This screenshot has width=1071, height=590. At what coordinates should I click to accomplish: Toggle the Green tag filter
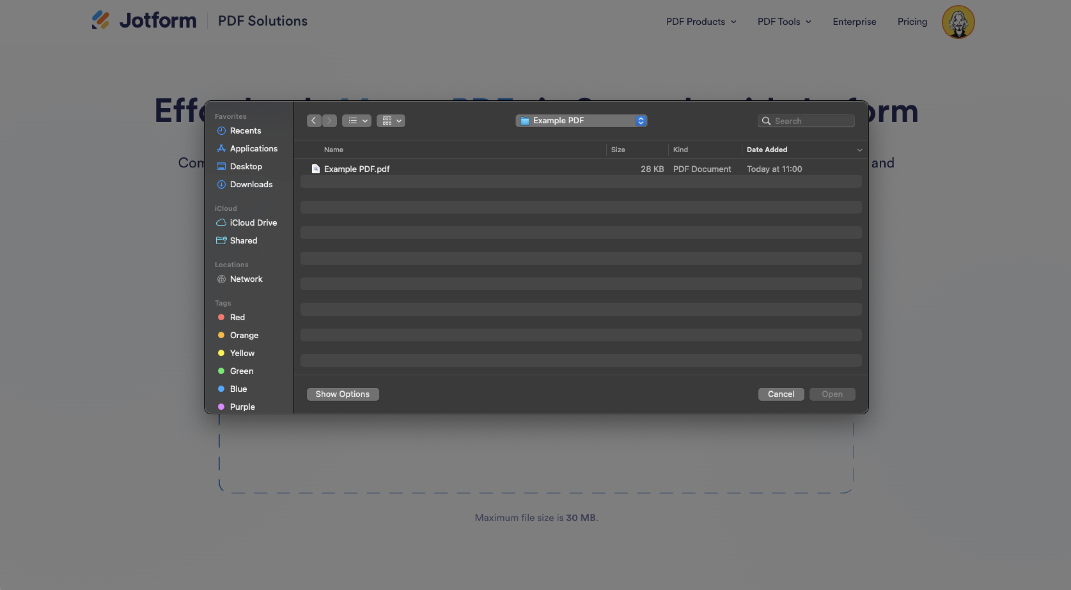[x=241, y=370]
